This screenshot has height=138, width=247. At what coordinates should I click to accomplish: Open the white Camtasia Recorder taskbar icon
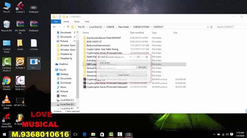[120, 134]
